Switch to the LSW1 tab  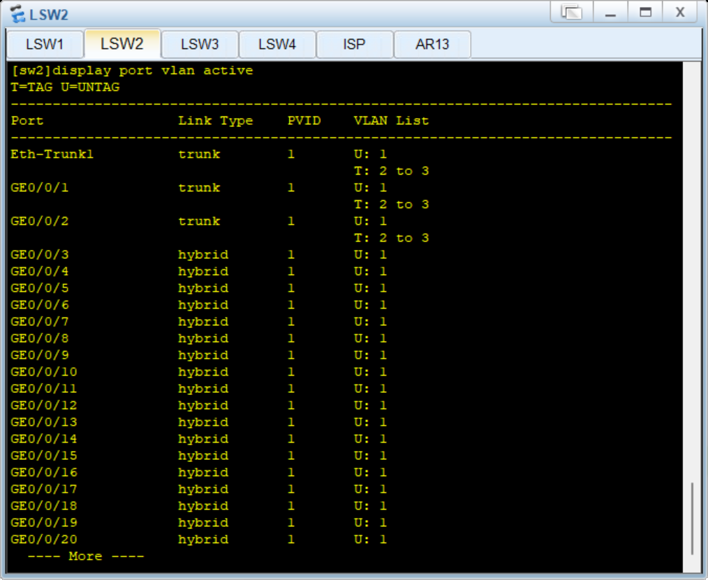(x=45, y=44)
